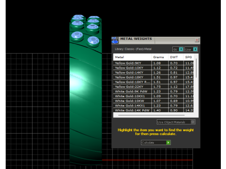Click the Metal Weights title bar
Screen dimensions: 226x169
[156, 40]
